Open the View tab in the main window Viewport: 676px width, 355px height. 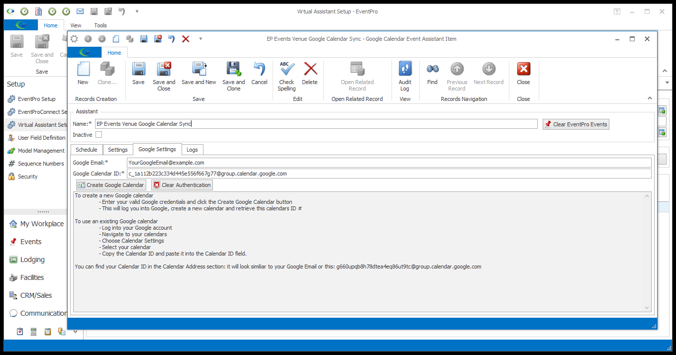tap(76, 25)
